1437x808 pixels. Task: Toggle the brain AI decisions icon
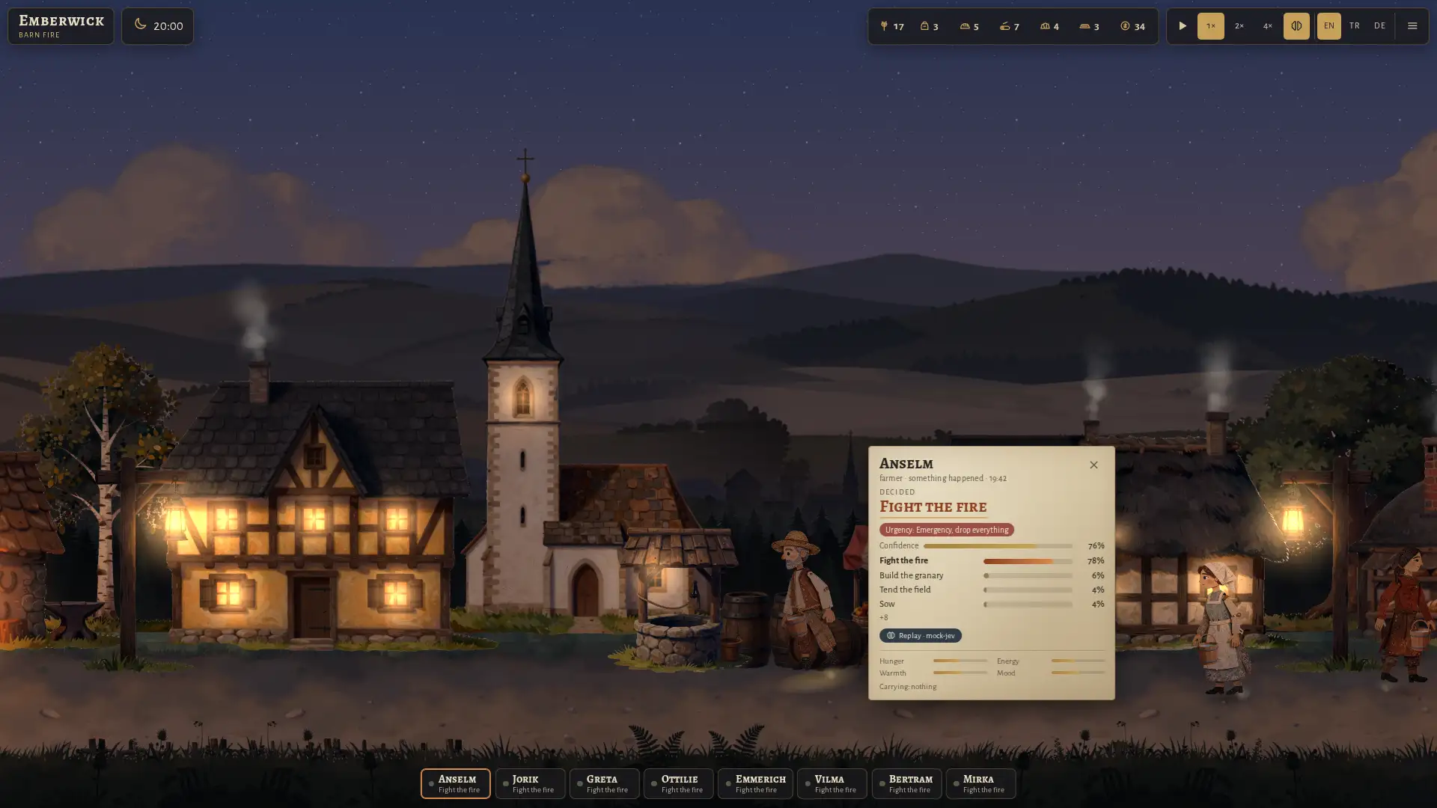click(x=1296, y=26)
